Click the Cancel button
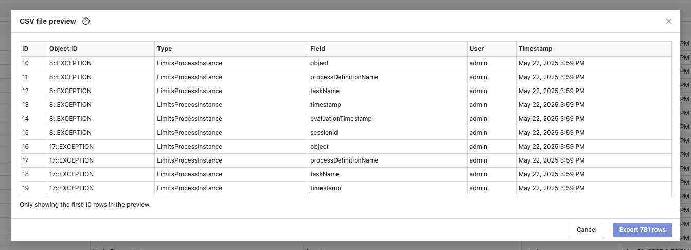Viewport: 691px width, 250px height. pyautogui.click(x=586, y=230)
